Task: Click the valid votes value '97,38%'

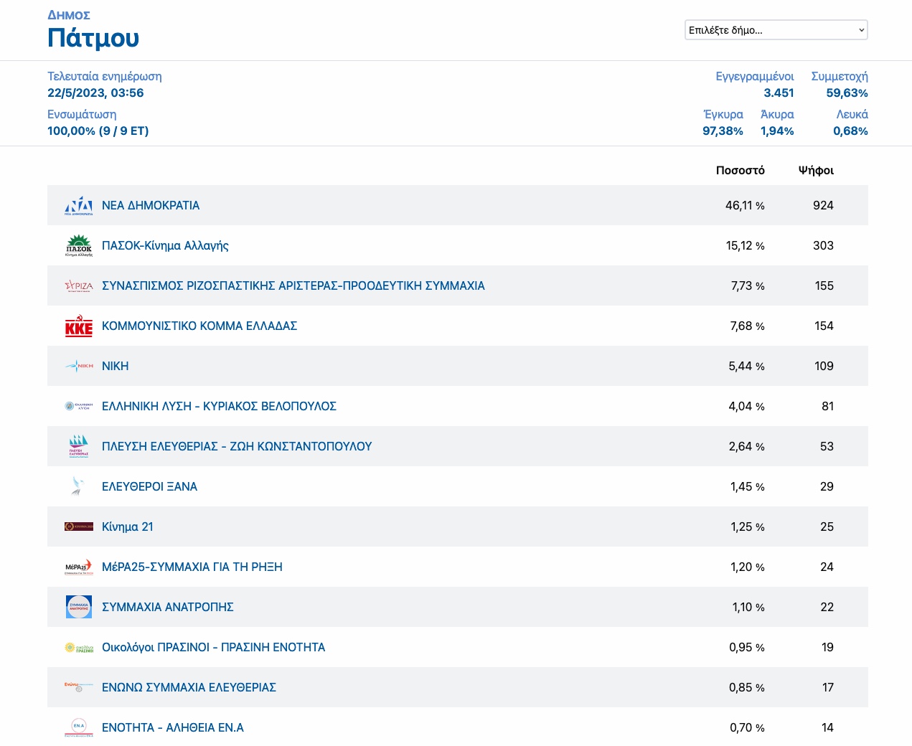Action: [723, 131]
